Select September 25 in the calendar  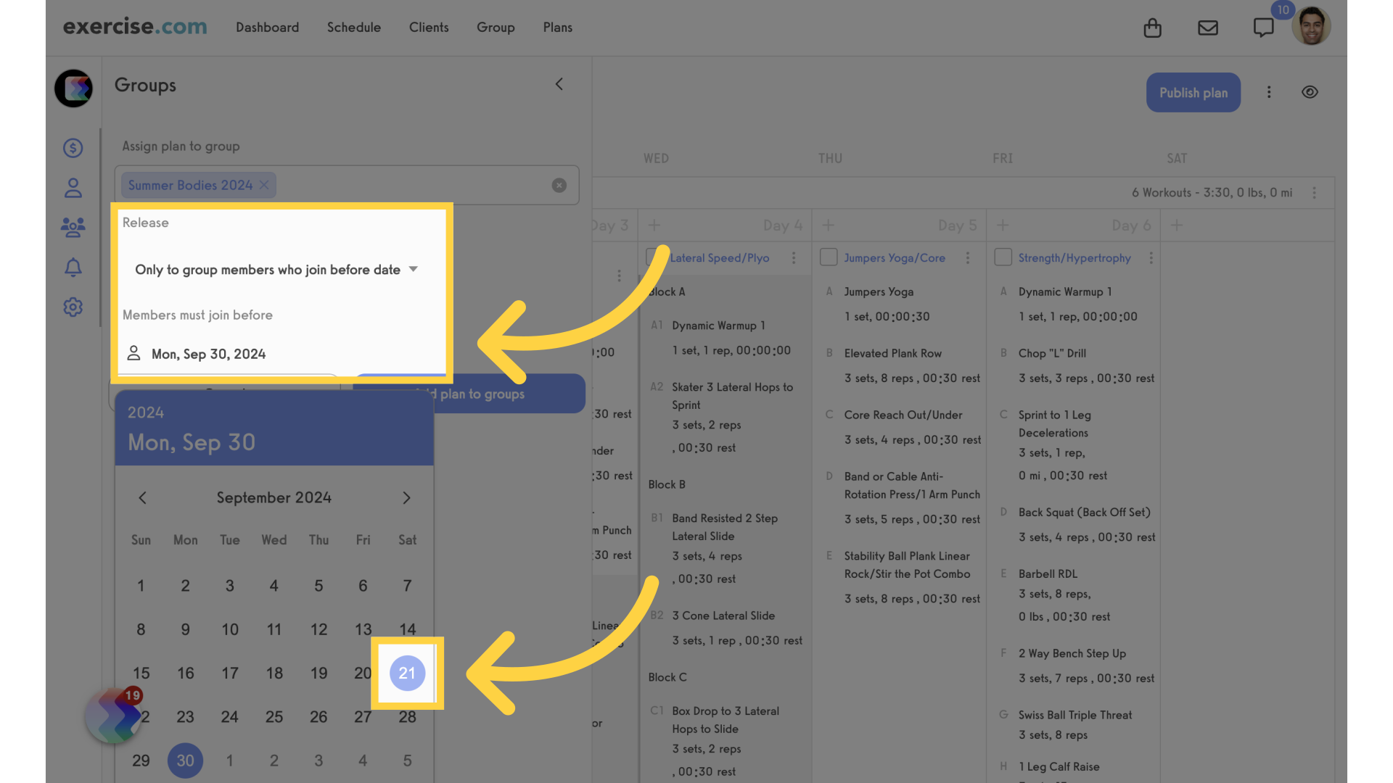(x=274, y=717)
